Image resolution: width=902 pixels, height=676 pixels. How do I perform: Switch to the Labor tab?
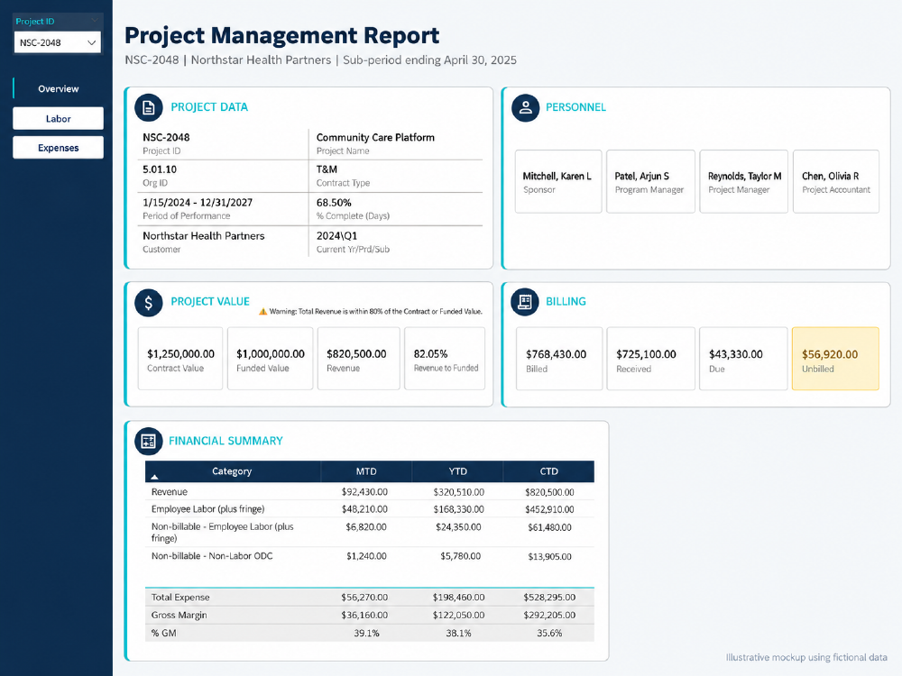coord(58,118)
